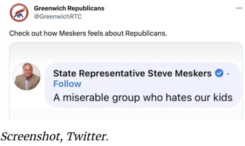Select the State Representative Steve Meskers name
245x146 pixels.
[x=133, y=73]
